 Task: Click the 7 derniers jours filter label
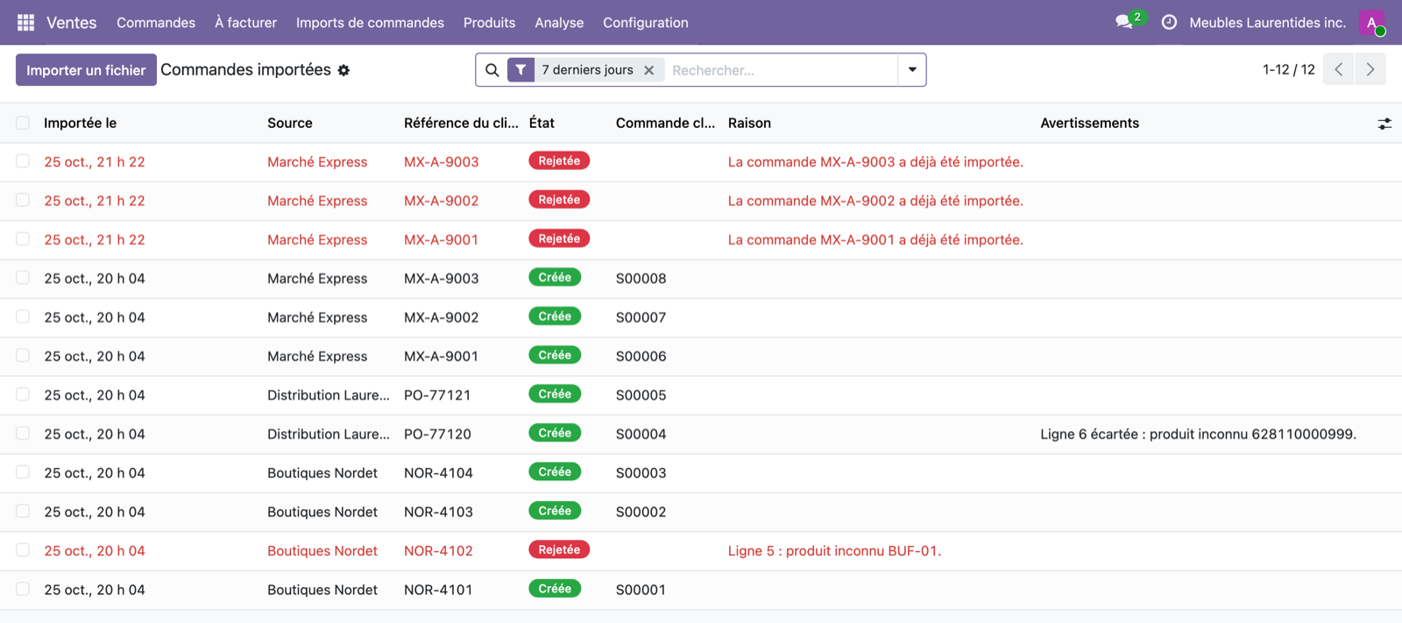pyautogui.click(x=587, y=70)
